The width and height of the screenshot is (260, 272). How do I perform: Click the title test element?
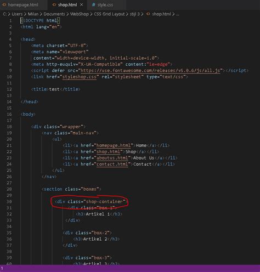(55, 89)
